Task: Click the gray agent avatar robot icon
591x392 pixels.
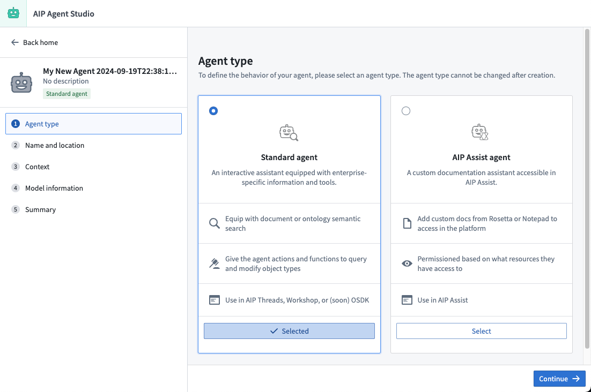Action: (21, 82)
